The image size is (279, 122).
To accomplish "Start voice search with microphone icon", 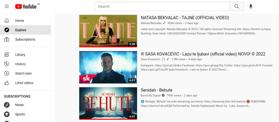I will (251, 7).
